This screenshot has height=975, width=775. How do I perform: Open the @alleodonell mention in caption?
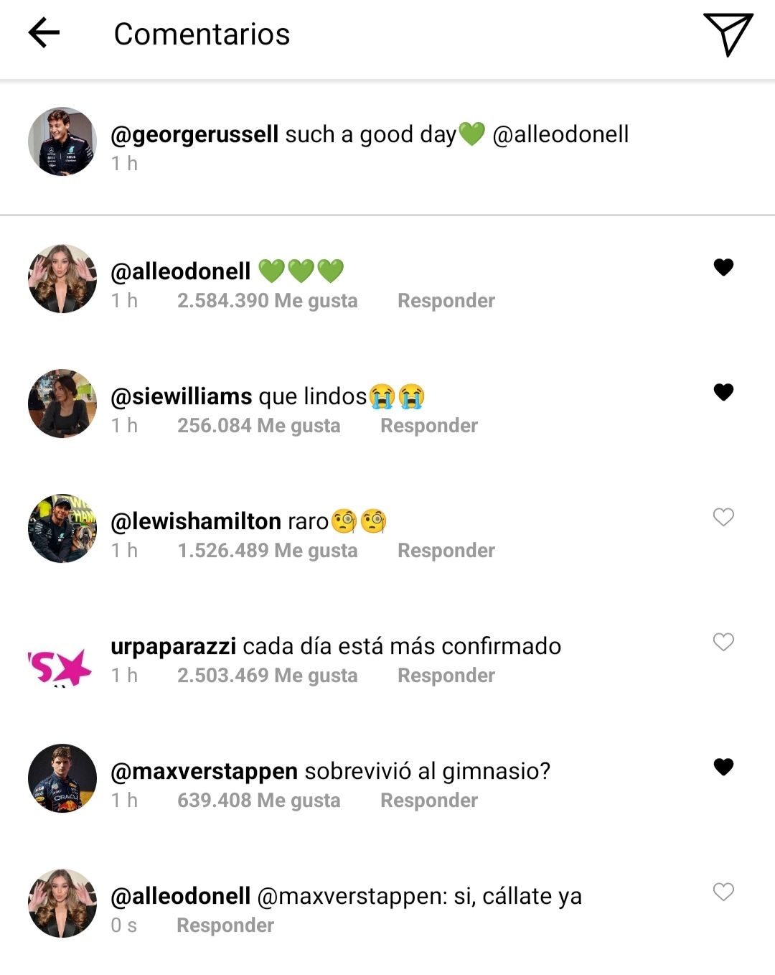tap(560, 134)
